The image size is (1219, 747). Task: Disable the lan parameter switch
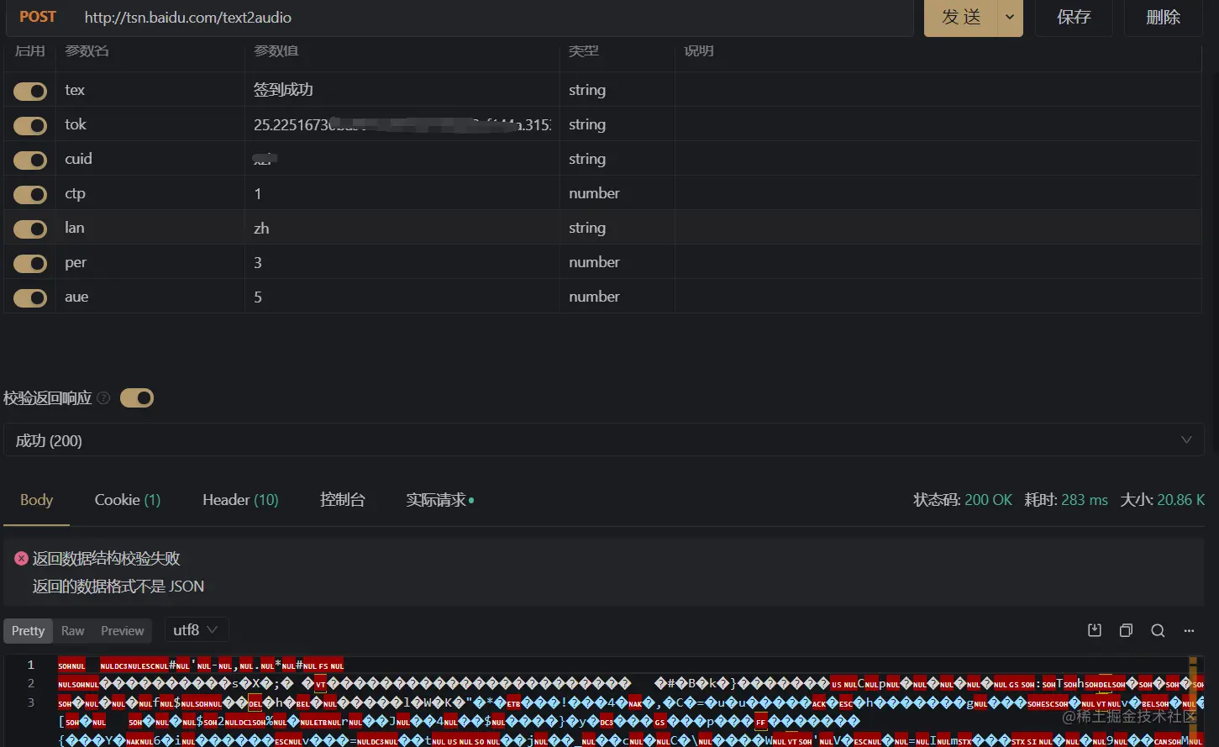click(30, 229)
